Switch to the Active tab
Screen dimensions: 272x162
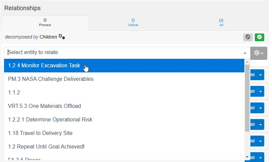tap(133, 23)
